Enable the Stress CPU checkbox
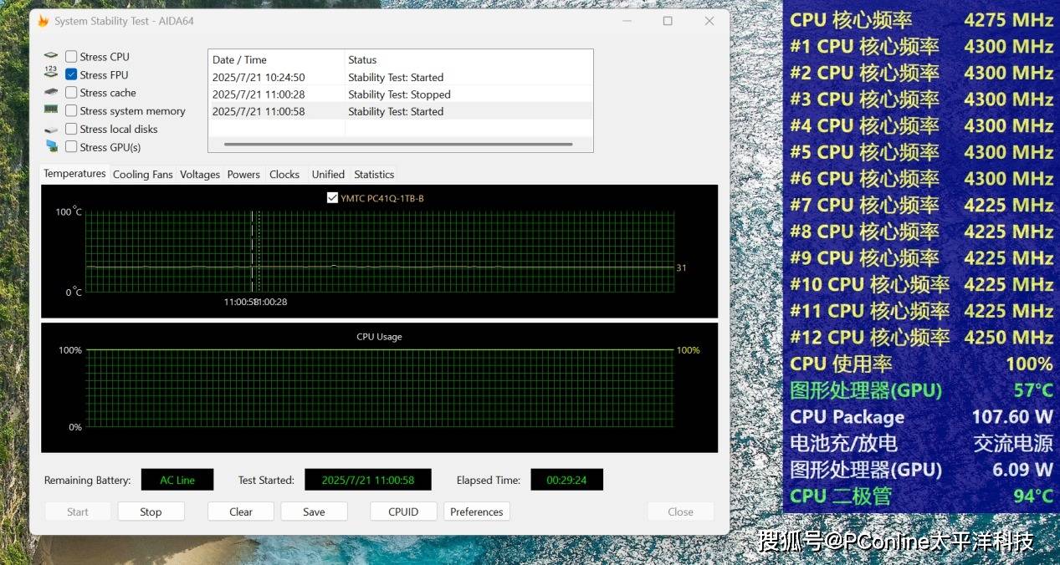 pos(71,57)
